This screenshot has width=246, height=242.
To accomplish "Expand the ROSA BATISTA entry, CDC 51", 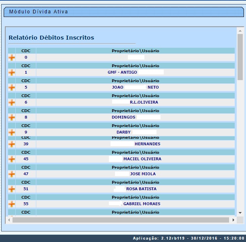I will tap(12, 189).
